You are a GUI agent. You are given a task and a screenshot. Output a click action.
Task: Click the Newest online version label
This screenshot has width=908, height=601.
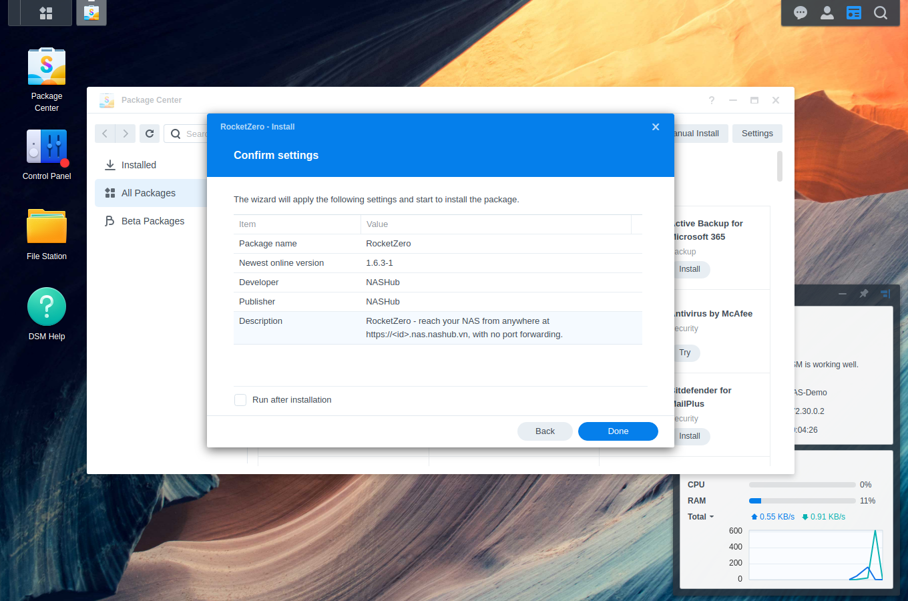coord(281,263)
